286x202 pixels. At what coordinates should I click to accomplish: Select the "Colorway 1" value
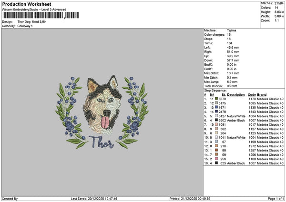click(25, 26)
